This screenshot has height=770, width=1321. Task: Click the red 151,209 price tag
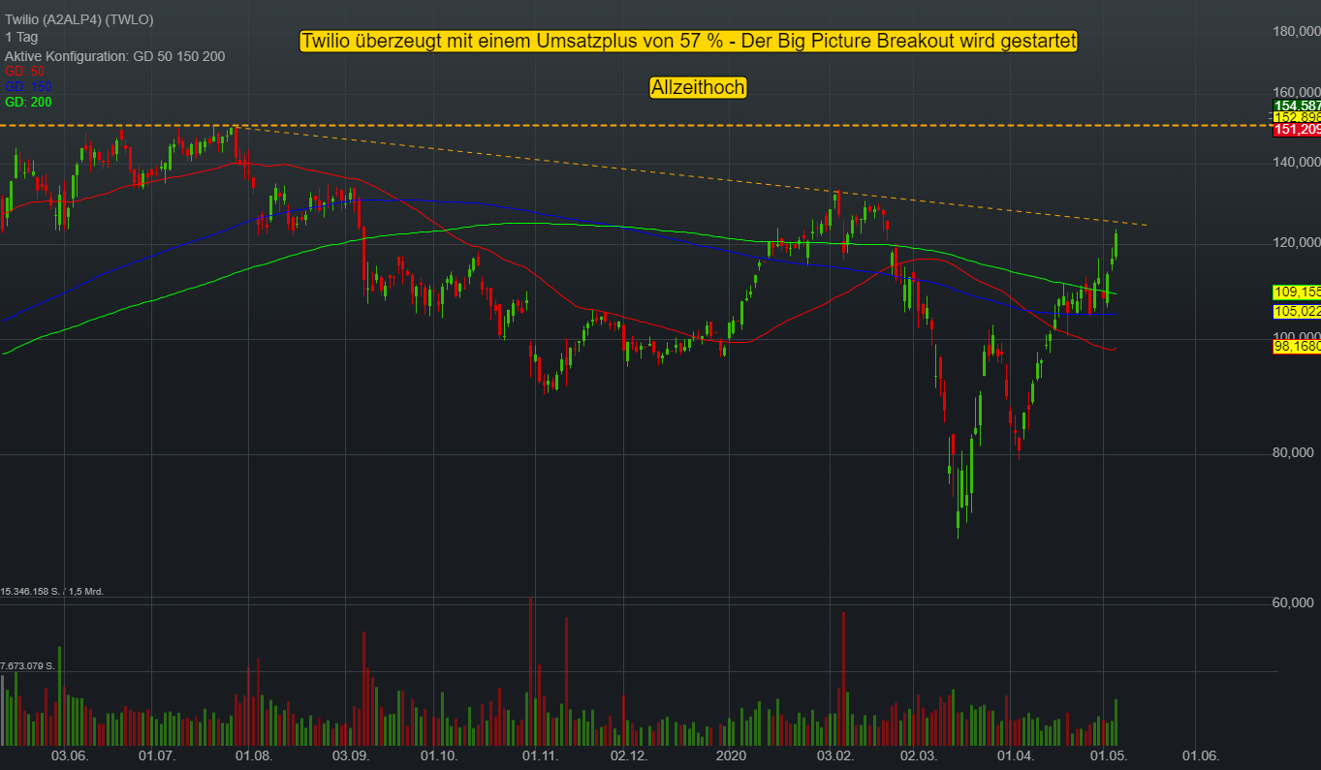pos(1296,129)
